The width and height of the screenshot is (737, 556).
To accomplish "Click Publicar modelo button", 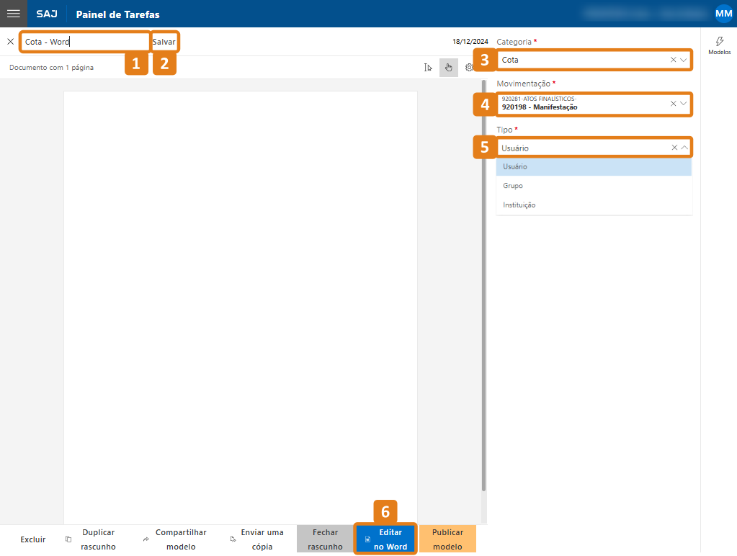I will (x=447, y=539).
